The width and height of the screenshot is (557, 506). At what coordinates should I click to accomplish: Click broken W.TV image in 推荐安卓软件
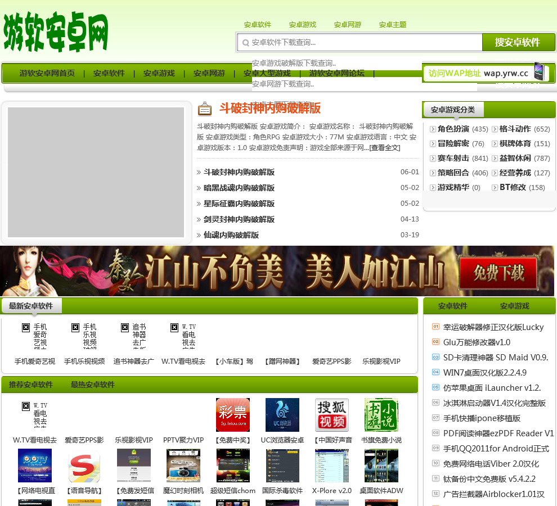[35, 414]
